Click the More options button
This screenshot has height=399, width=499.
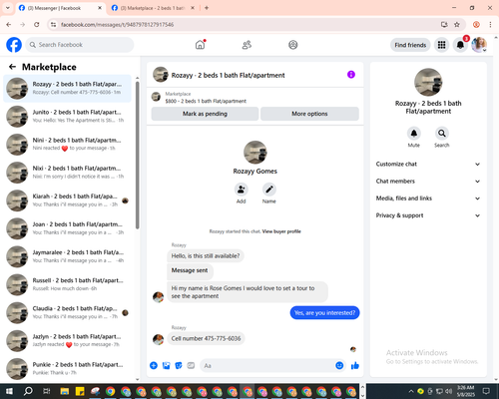coord(309,114)
